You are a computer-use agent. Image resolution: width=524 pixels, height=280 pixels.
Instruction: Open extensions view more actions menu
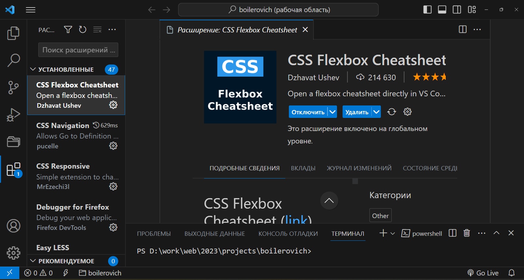(112, 30)
